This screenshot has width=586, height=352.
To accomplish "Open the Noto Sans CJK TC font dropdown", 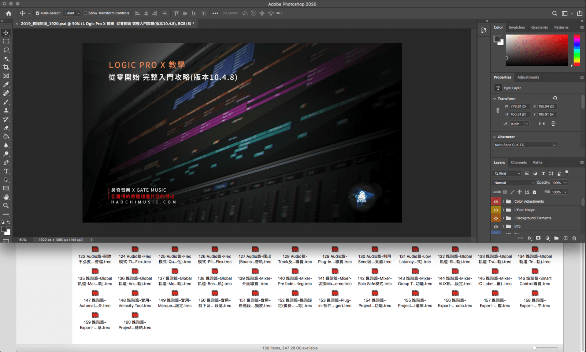I will 525,145.
